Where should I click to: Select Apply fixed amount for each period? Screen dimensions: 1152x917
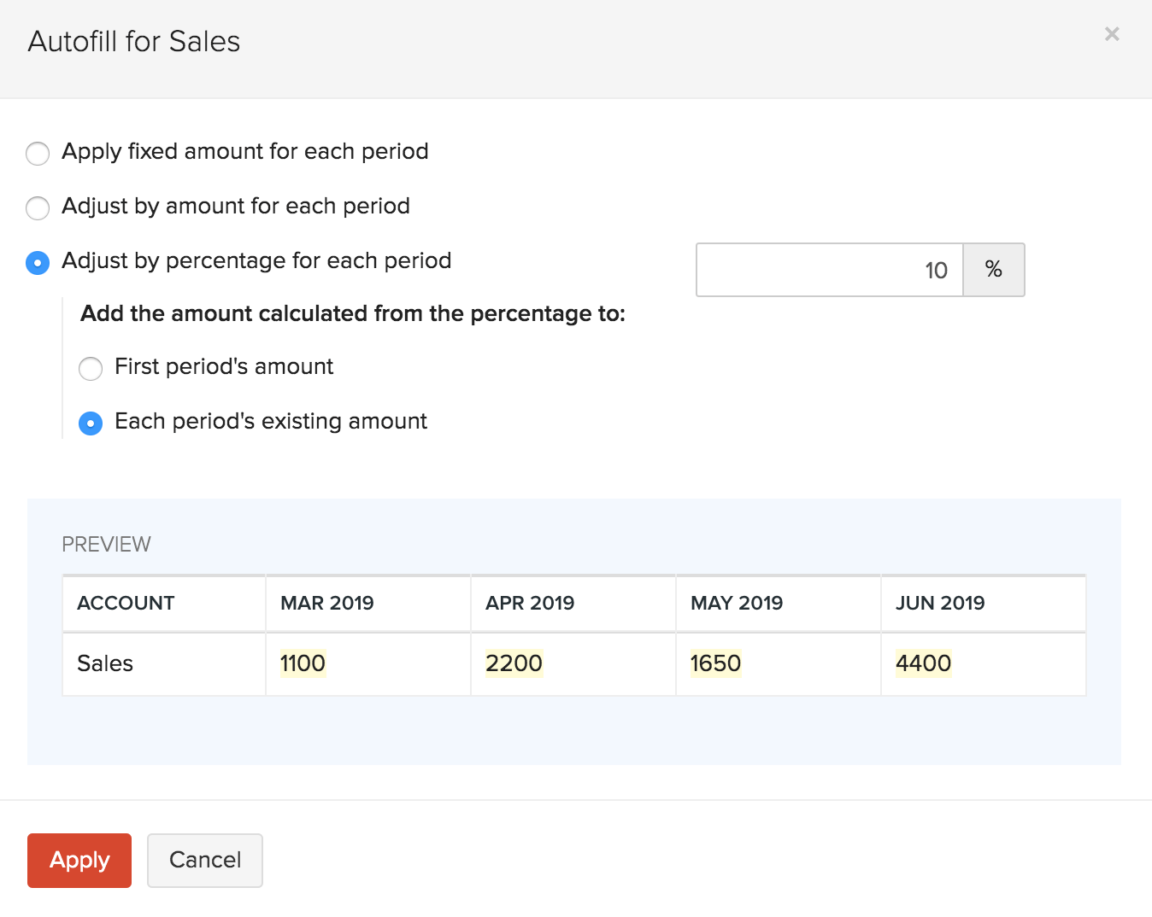(38, 154)
